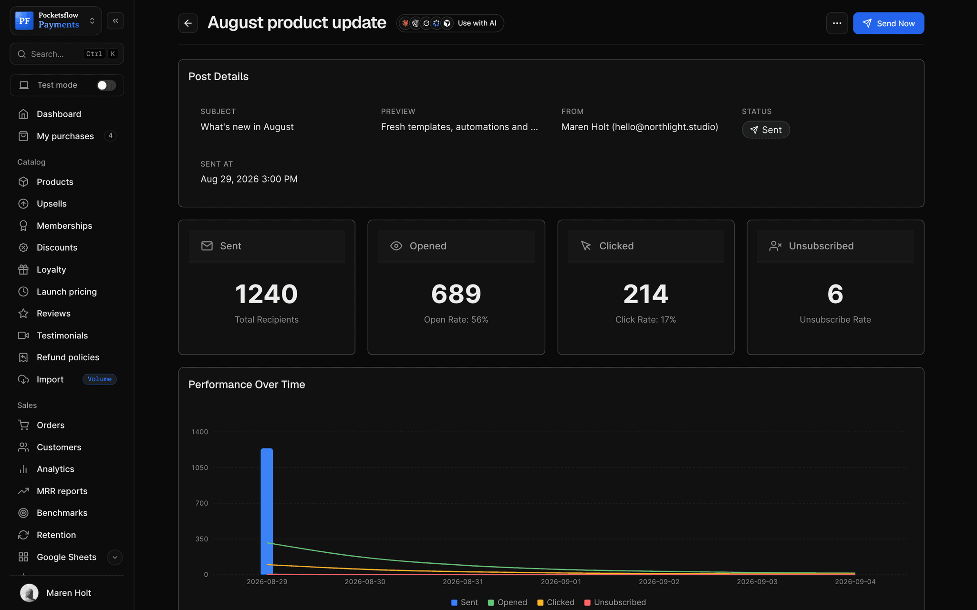Click the Orders shopping cart icon

tap(23, 425)
